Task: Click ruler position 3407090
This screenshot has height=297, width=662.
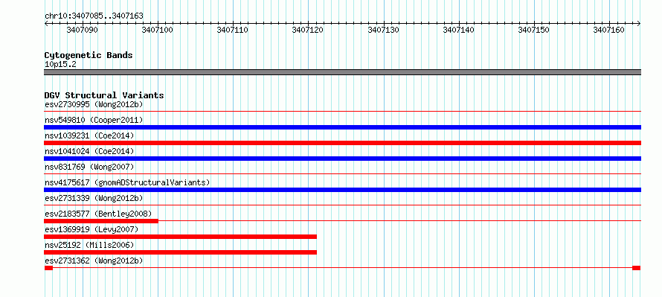Action: 83,30
